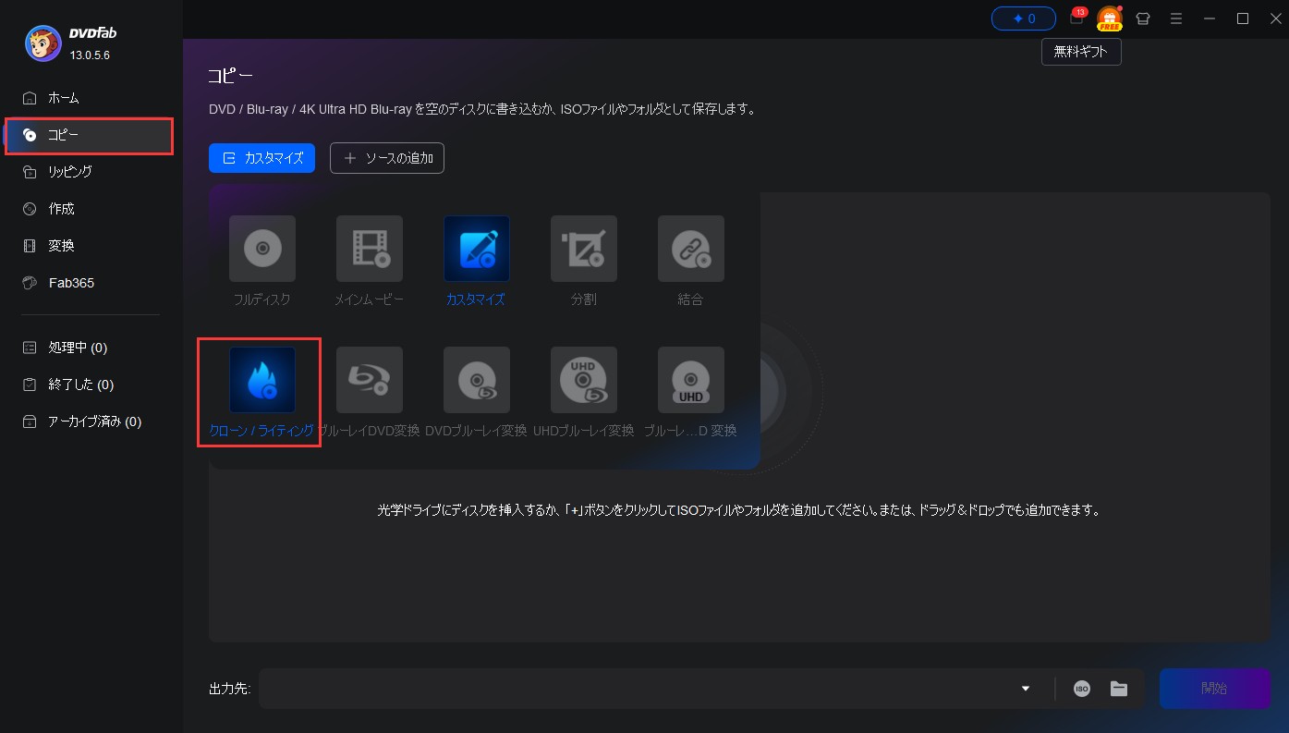The image size is (1289, 733).
Task: Open the free gift icon
Action: 1109,18
